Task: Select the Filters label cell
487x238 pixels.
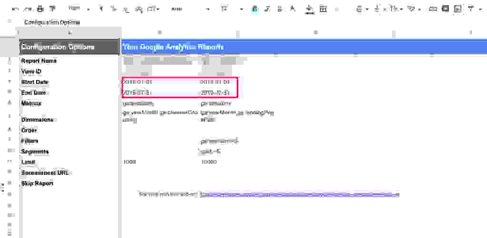Action: tap(69, 141)
